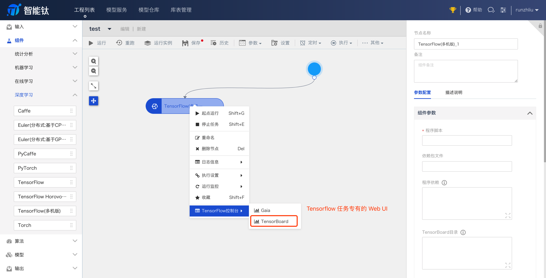
Task: Open 运行实例 in toolbar
Action: [x=158, y=43]
